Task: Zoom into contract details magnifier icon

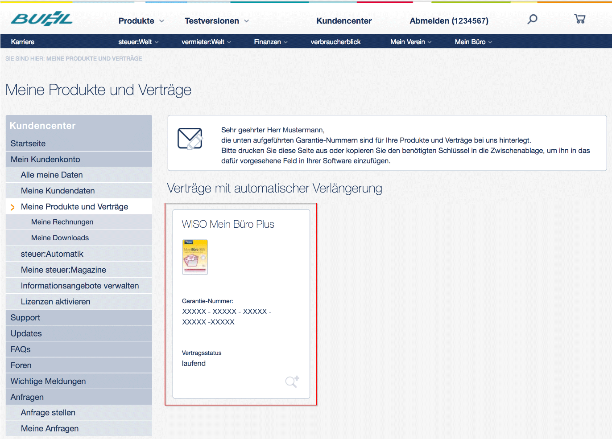Action: pyautogui.click(x=292, y=382)
